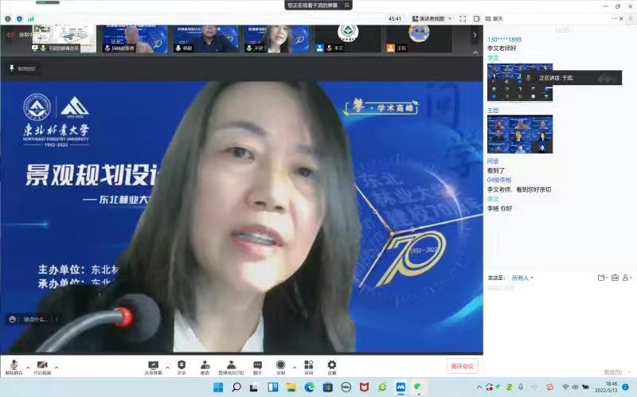Start recording with the 录制 icon
The width and height of the screenshot is (637, 397).
[x=280, y=365]
